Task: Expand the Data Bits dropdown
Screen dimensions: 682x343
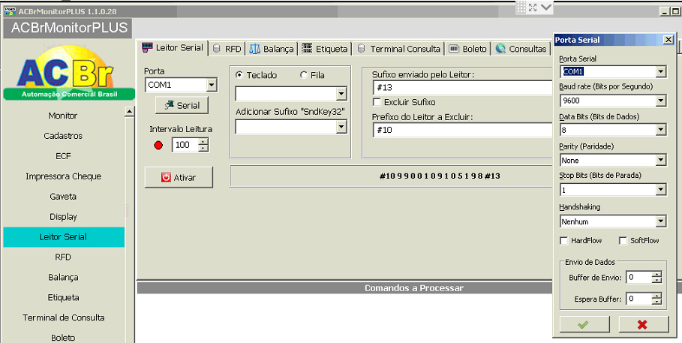Action: (x=661, y=130)
